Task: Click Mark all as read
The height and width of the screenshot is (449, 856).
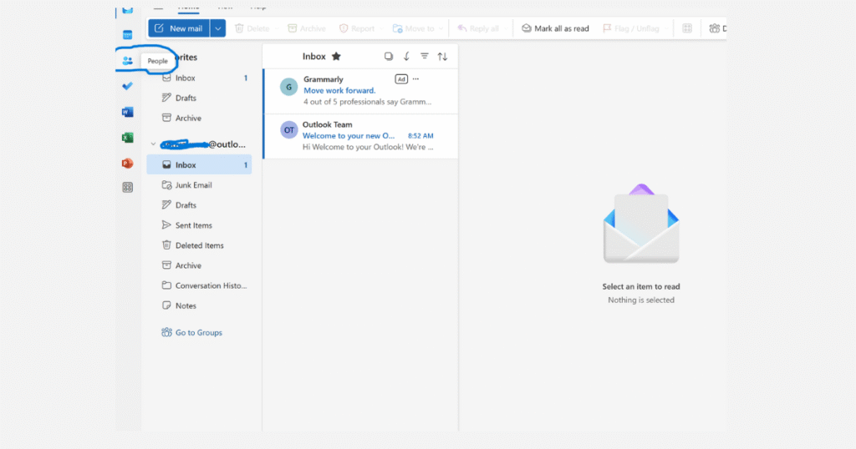Action: pyautogui.click(x=555, y=28)
